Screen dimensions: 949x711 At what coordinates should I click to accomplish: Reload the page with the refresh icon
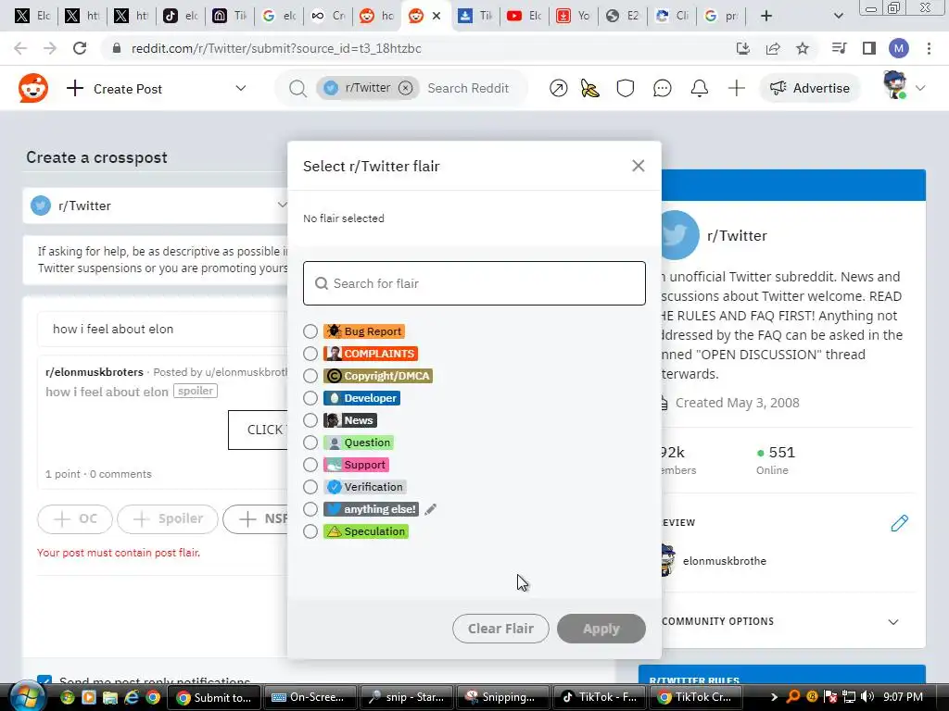pyautogui.click(x=80, y=48)
